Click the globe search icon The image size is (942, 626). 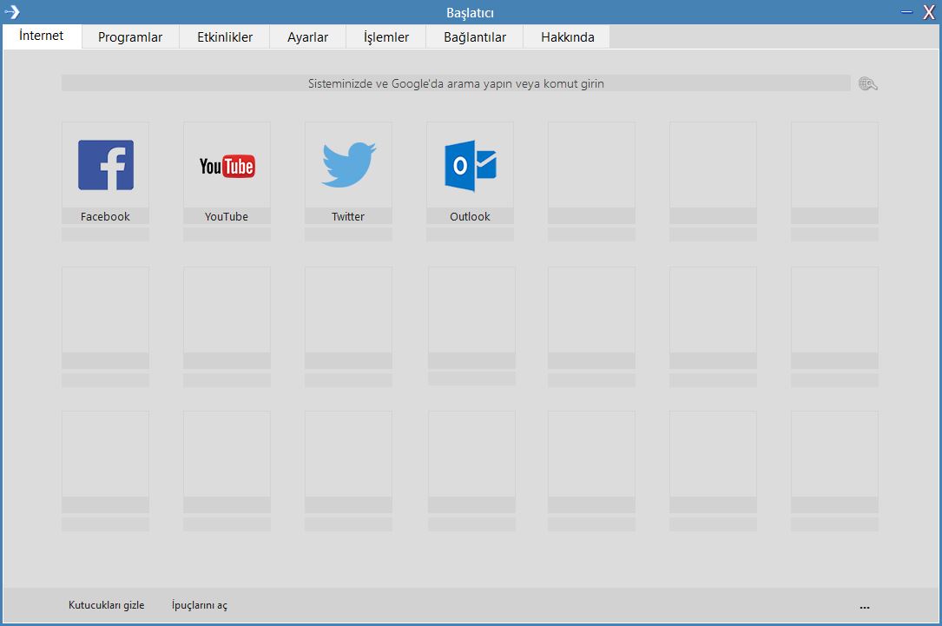867,83
